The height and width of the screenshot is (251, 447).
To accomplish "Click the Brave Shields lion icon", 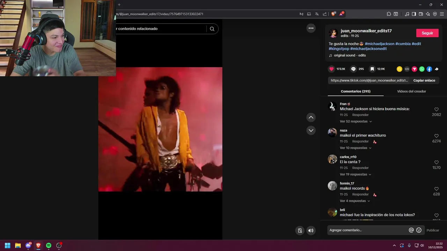I will pyautogui.click(x=333, y=14).
